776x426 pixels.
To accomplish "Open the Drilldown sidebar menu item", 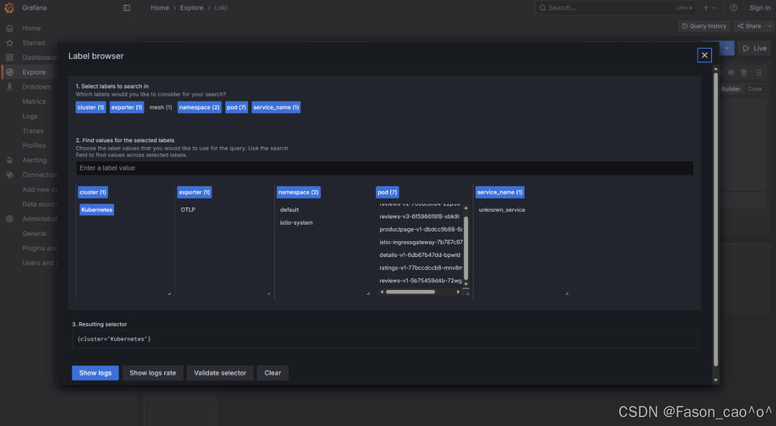I will pos(36,87).
